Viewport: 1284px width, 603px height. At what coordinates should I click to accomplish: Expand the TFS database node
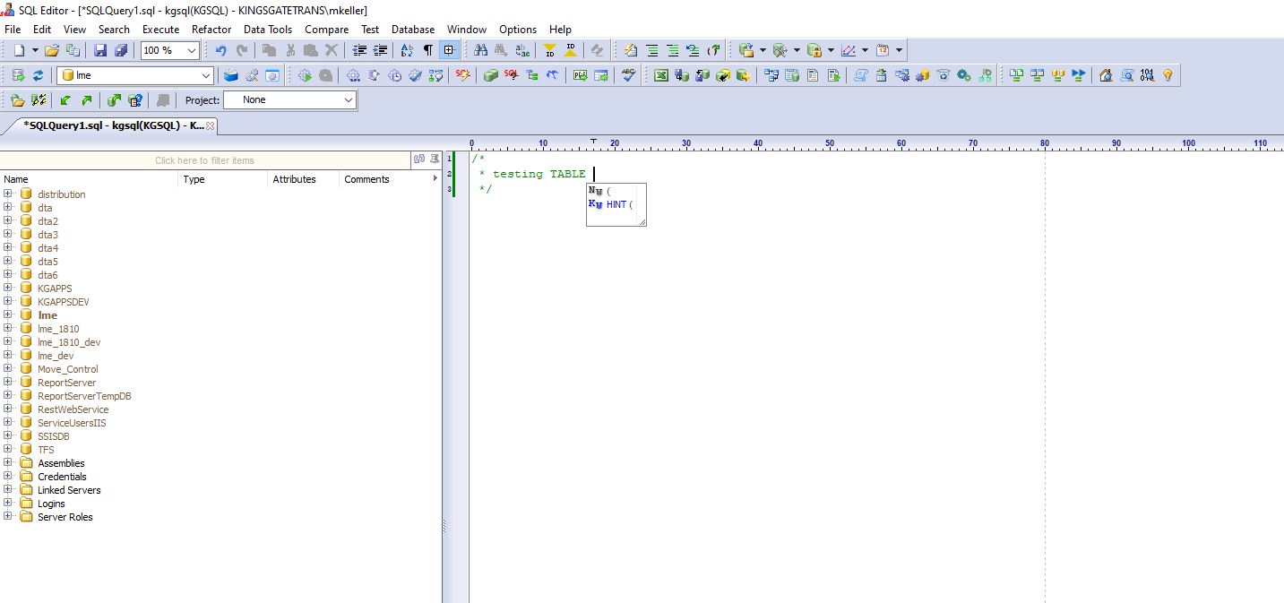(8, 449)
